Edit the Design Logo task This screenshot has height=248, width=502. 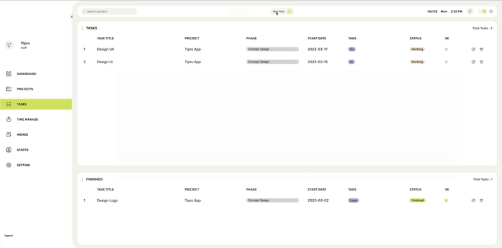click(x=474, y=200)
